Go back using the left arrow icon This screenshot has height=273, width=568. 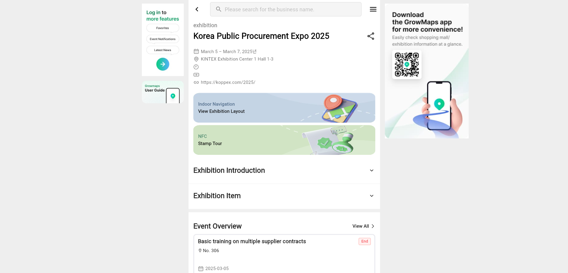click(197, 9)
